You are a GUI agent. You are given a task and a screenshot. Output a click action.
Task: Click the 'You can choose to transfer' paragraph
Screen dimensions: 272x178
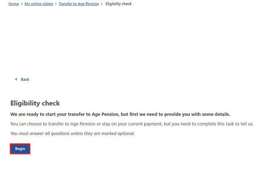[x=131, y=124]
